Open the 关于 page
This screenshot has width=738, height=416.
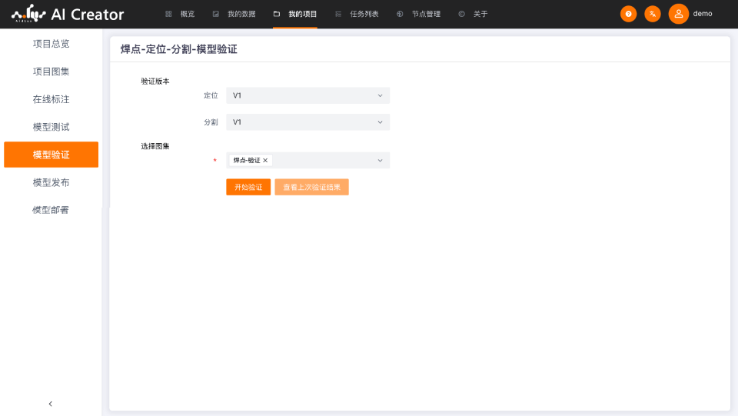[x=474, y=14]
